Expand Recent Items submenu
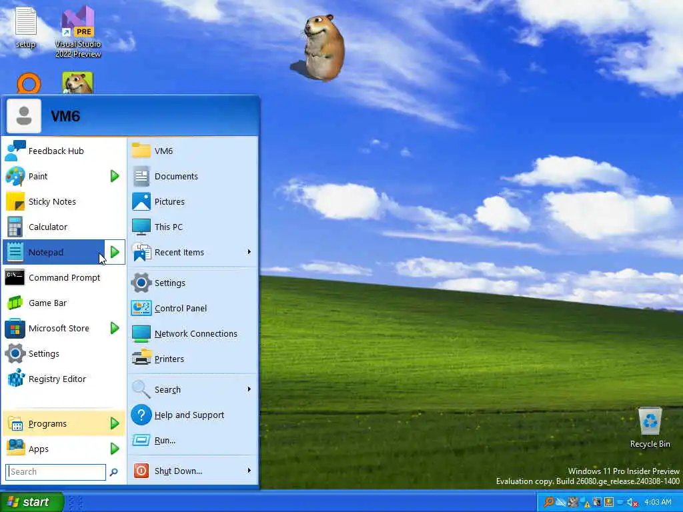The height and width of the screenshot is (512, 683). point(249,251)
